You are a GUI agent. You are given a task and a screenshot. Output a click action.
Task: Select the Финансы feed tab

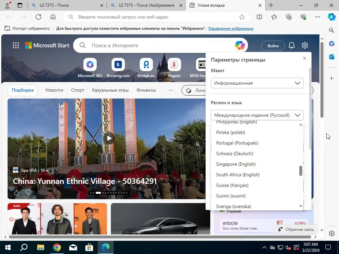click(x=146, y=90)
